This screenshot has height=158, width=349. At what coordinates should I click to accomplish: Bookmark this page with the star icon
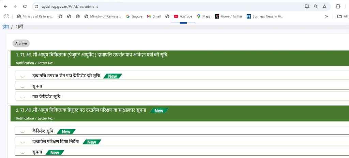tap(324, 6)
